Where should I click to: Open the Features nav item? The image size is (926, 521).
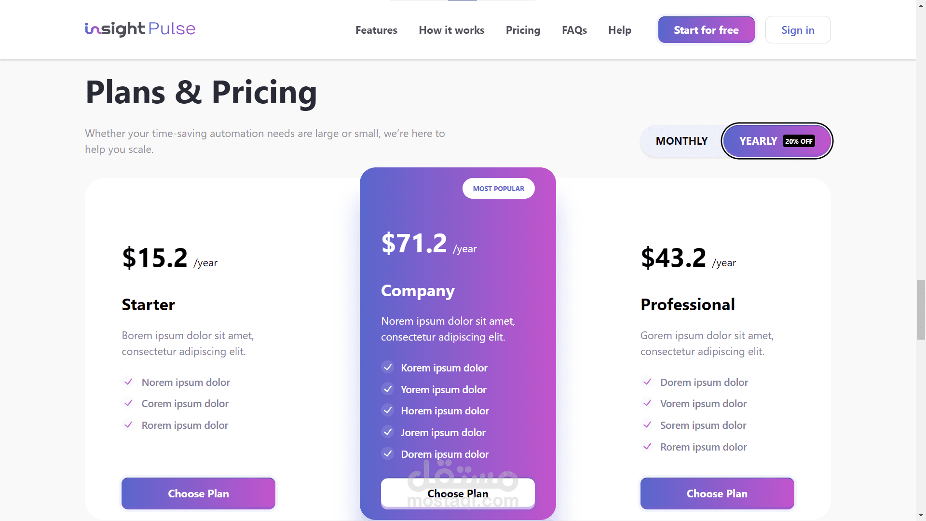[x=376, y=30]
